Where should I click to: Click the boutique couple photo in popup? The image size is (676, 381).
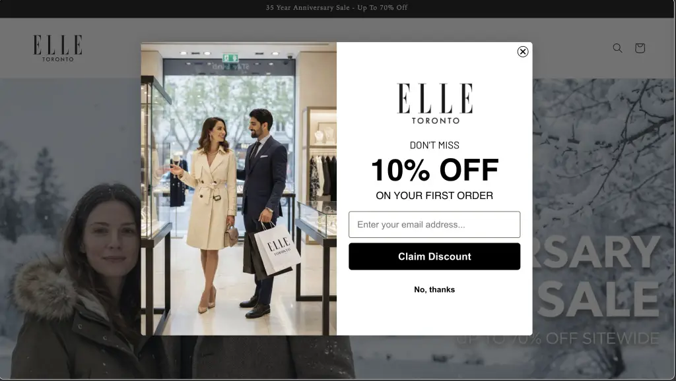238,189
